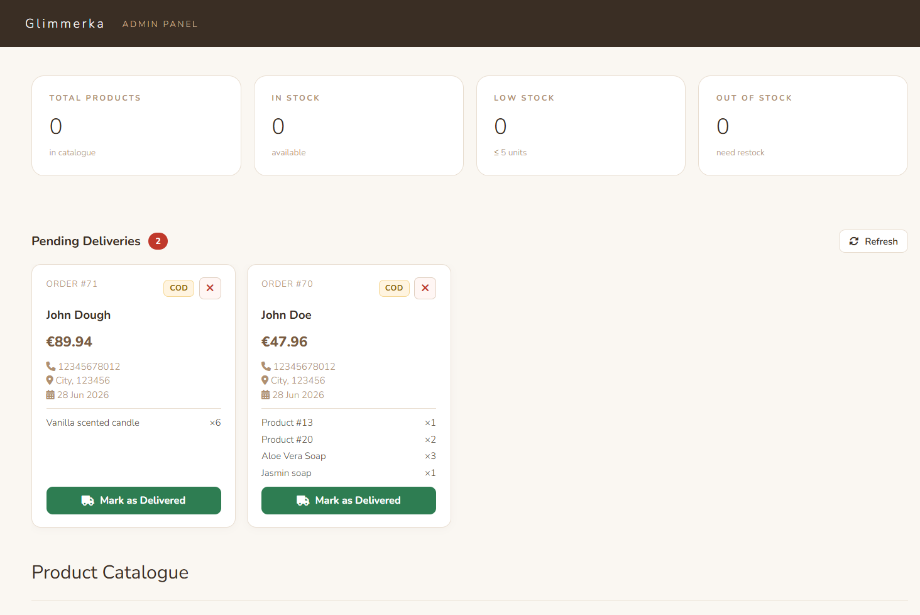This screenshot has height=615, width=920.
Task: Open the Out of Stock stat card
Action: point(803,126)
